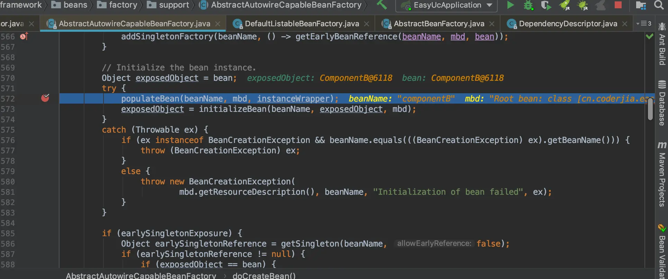Click the allowEarlyReference parameter hint

pyautogui.click(x=434, y=243)
